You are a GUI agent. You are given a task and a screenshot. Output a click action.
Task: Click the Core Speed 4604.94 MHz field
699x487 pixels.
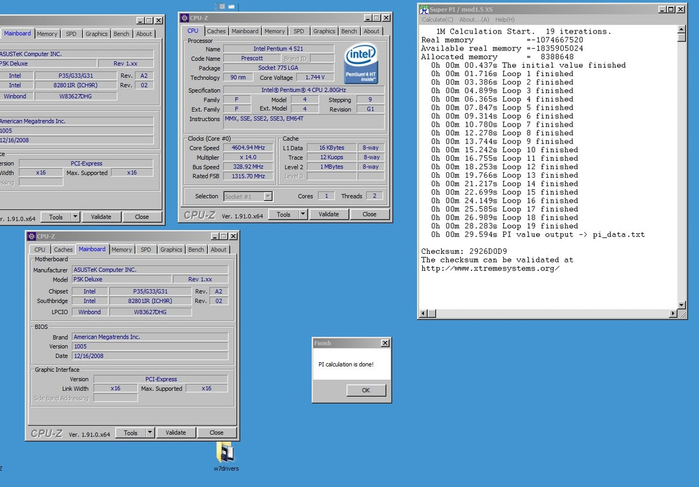(248, 147)
